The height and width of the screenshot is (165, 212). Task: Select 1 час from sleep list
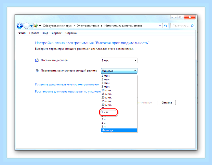pos(119,112)
